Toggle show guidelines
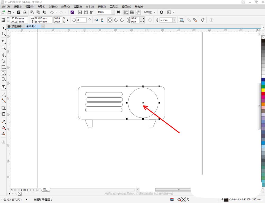The height and width of the screenshot is (203, 265). [x=138, y=12]
